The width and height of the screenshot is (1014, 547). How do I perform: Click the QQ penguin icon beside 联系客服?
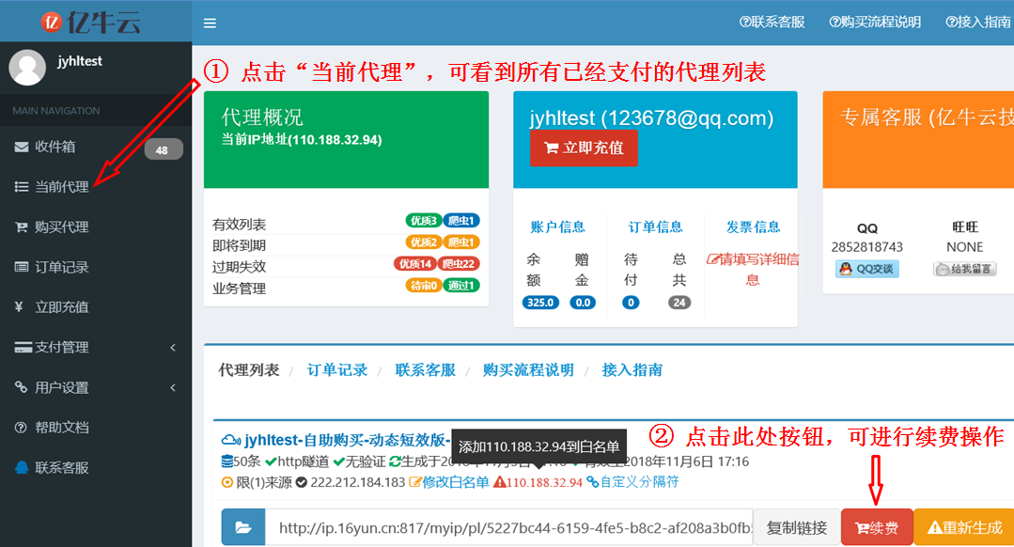click(22, 467)
